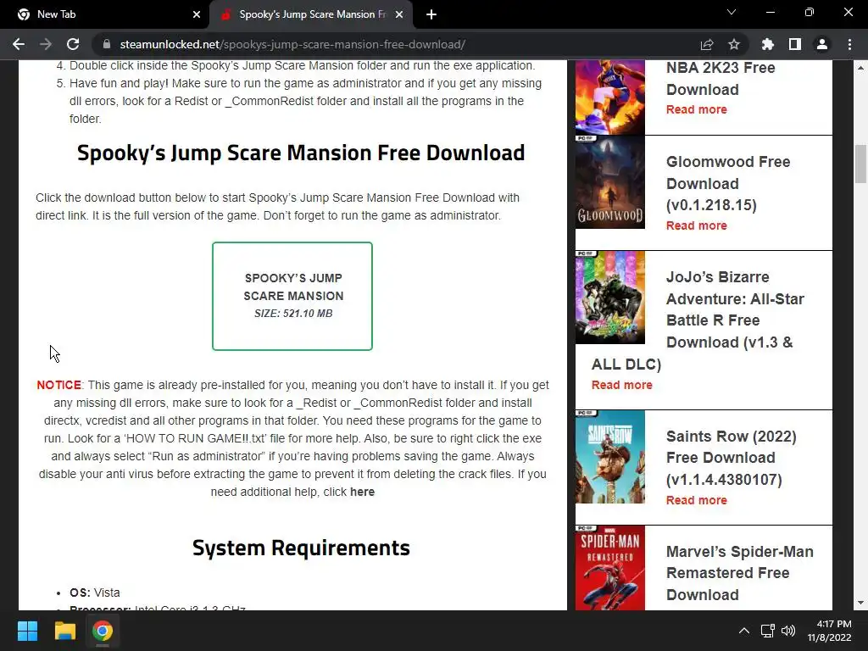Click the scrollbar down arrow
Image resolution: width=868 pixels, height=651 pixels.
click(860, 603)
